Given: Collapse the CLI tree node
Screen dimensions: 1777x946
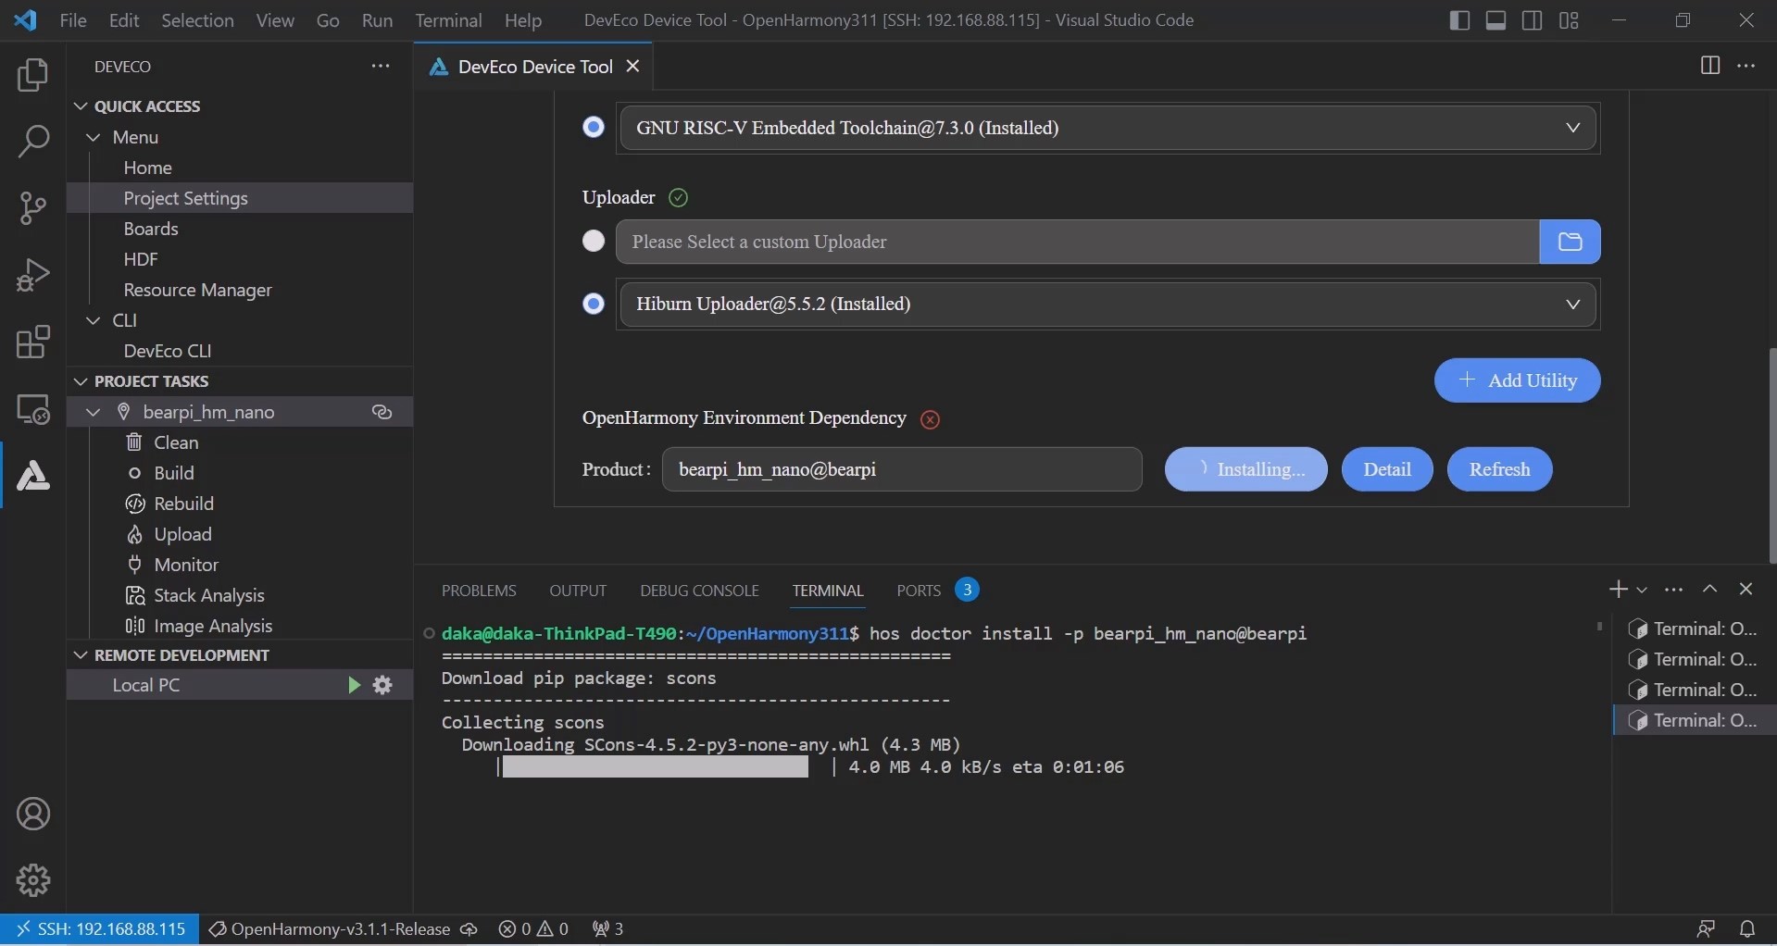Looking at the screenshot, I should pyautogui.click(x=94, y=320).
